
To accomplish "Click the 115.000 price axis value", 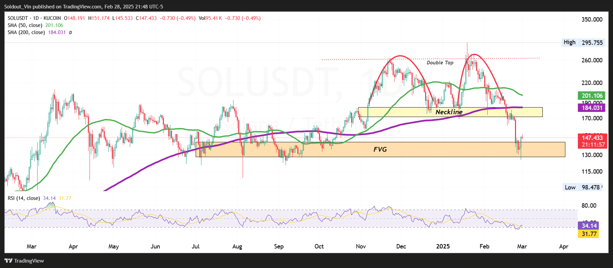I will tap(592, 172).
